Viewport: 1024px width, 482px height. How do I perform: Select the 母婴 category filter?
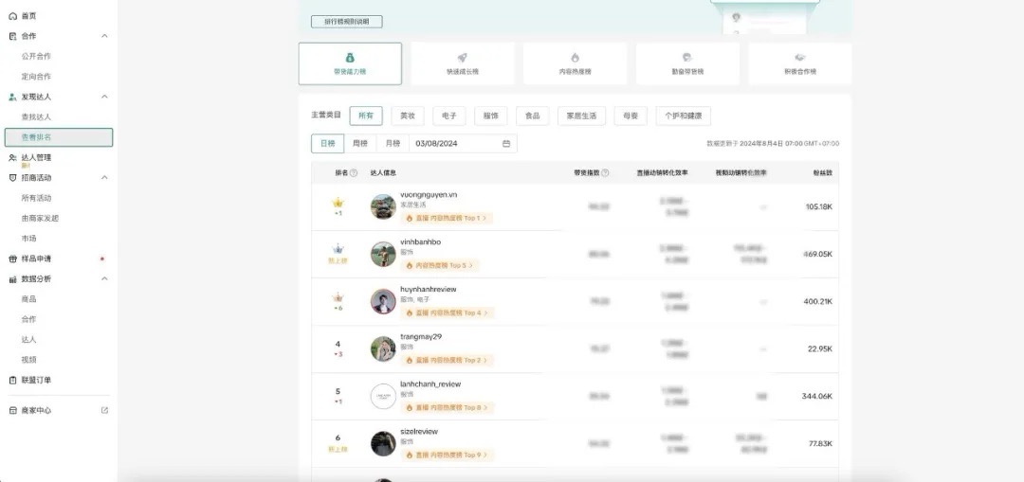coord(631,116)
